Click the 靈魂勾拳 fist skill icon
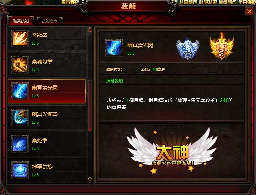The width and height of the screenshot is (256, 195). click(x=20, y=65)
